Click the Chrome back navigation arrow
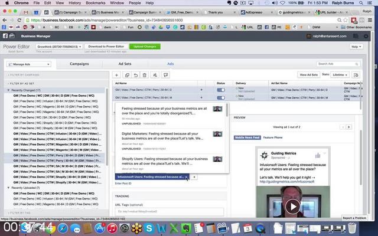The image size is (378, 236). 5,20
